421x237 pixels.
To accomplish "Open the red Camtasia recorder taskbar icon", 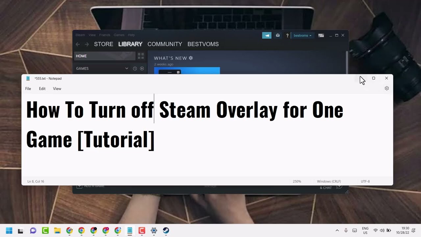I will click(142, 231).
